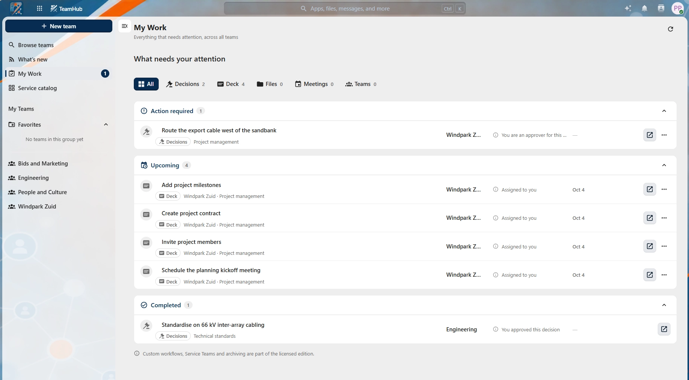Collapse the Favorites group

(106, 124)
